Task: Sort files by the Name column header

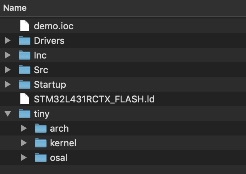Action: (15, 8)
